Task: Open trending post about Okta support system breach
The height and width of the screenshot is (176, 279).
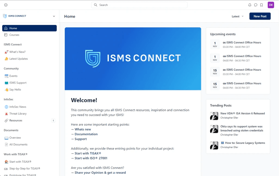Action: tap(242, 128)
